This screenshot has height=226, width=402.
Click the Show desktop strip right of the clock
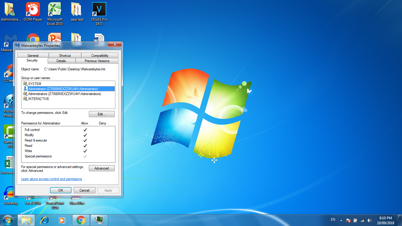pyautogui.click(x=400, y=220)
